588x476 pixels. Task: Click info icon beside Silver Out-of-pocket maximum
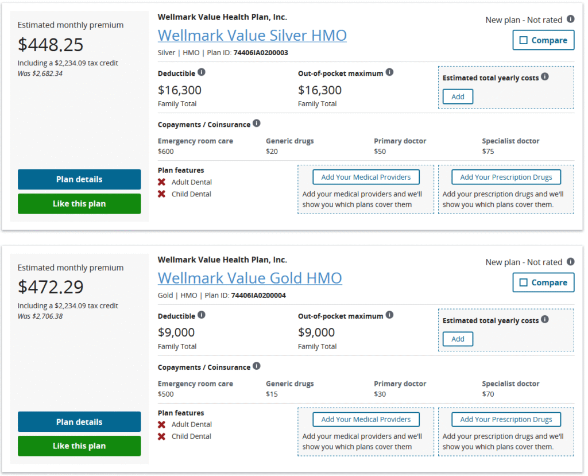coord(389,72)
